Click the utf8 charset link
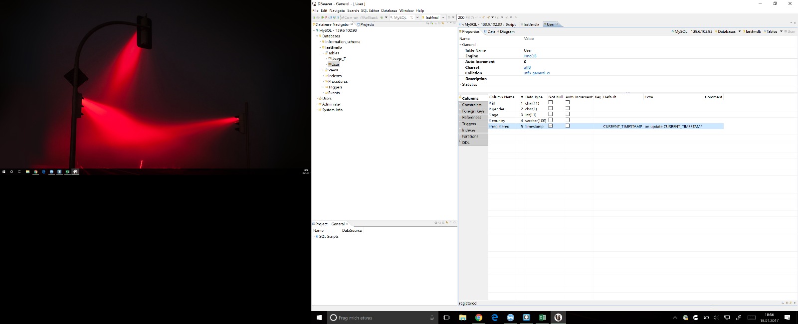Image resolution: width=798 pixels, height=324 pixels. (x=527, y=67)
